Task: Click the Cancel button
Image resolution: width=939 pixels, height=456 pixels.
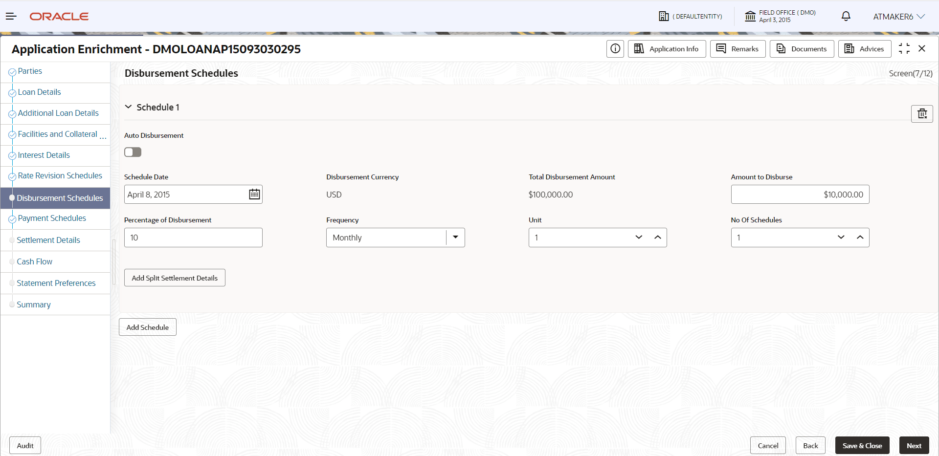Action: (x=768, y=446)
